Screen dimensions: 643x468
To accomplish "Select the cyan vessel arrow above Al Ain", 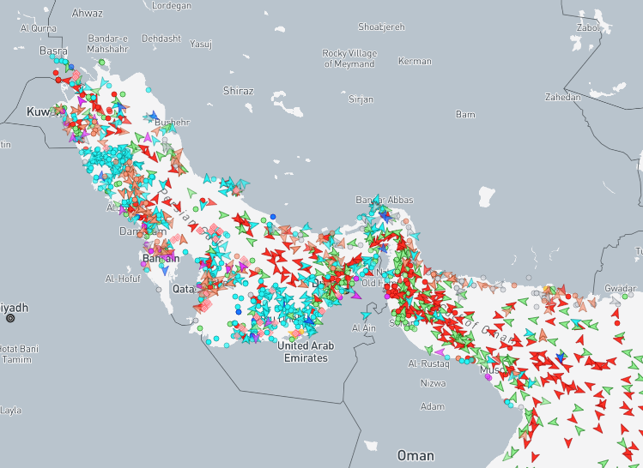I will point(366,315).
